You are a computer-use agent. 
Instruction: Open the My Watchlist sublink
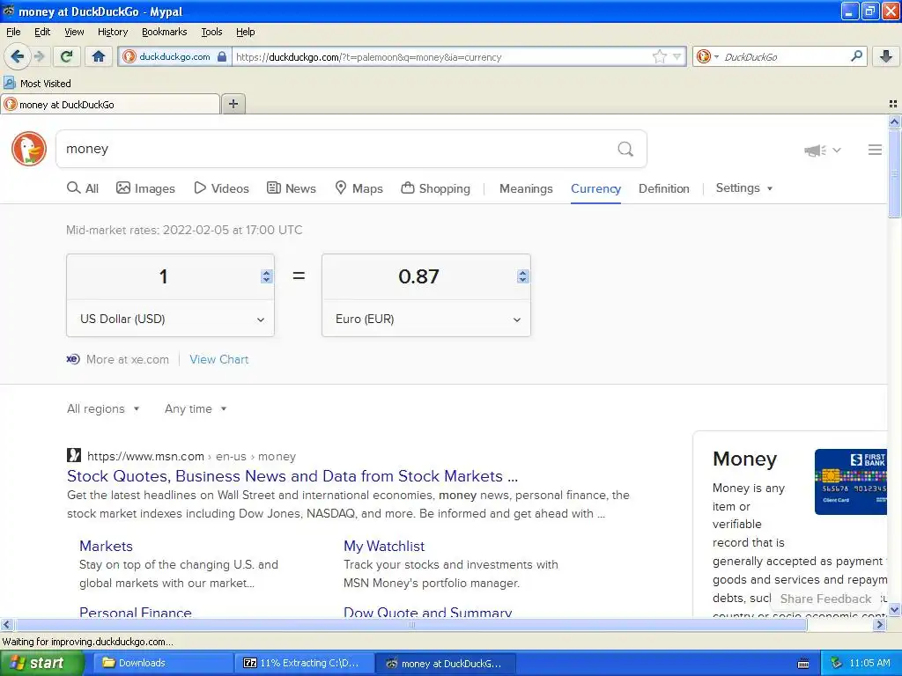click(x=384, y=546)
